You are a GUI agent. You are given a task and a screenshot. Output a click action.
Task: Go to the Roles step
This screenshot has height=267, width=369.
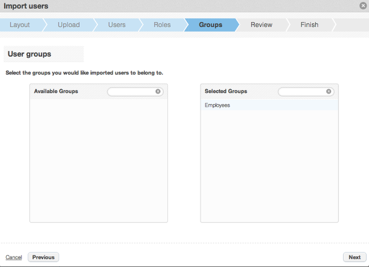[x=162, y=25]
